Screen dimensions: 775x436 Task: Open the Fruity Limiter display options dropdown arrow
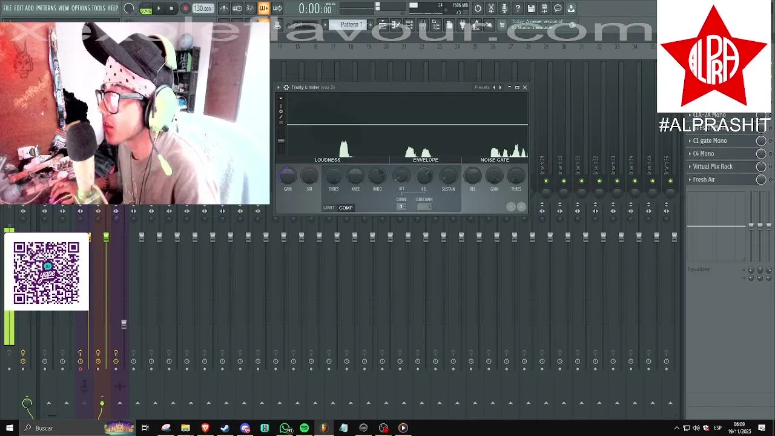tap(280, 99)
